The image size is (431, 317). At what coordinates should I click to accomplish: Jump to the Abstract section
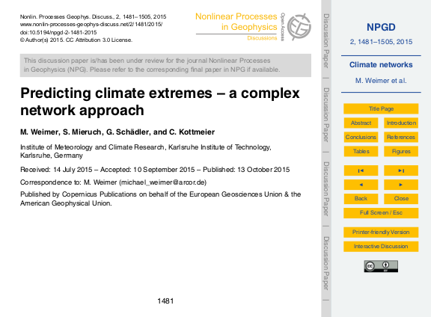coord(361,123)
